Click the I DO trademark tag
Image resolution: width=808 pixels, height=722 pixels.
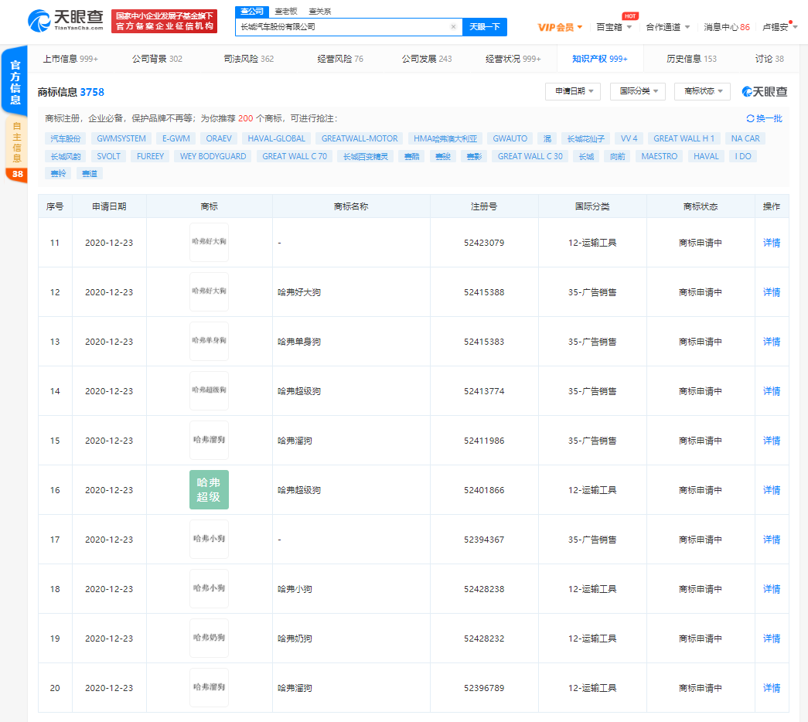click(x=742, y=156)
